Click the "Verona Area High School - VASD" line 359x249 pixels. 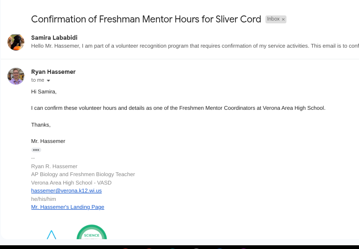[x=71, y=183]
